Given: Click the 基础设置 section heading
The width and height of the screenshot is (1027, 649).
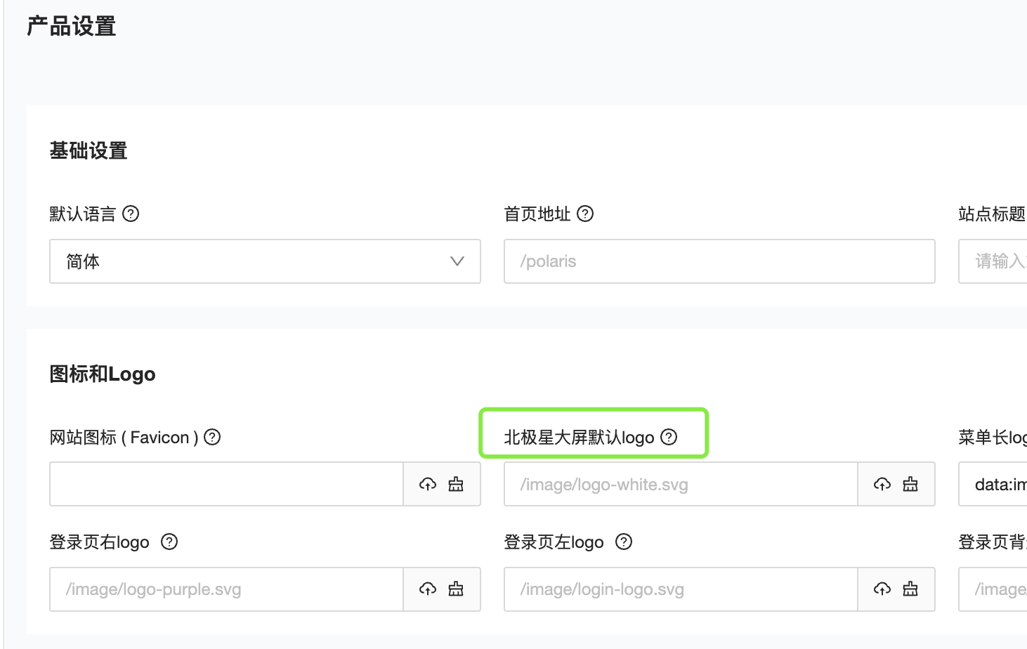Looking at the screenshot, I should click(x=89, y=151).
